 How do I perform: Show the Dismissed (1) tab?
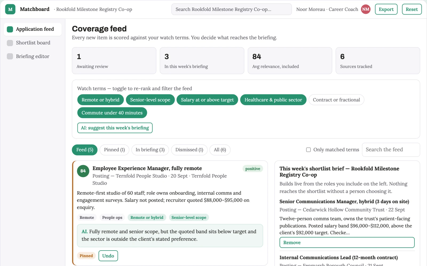pos(189,150)
